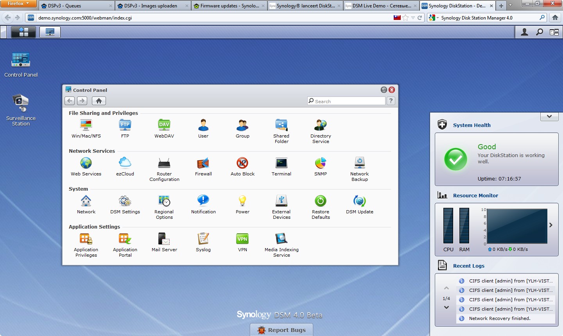Bookmark this page with star icon
The height and width of the screenshot is (336, 563).
pyautogui.click(x=405, y=18)
